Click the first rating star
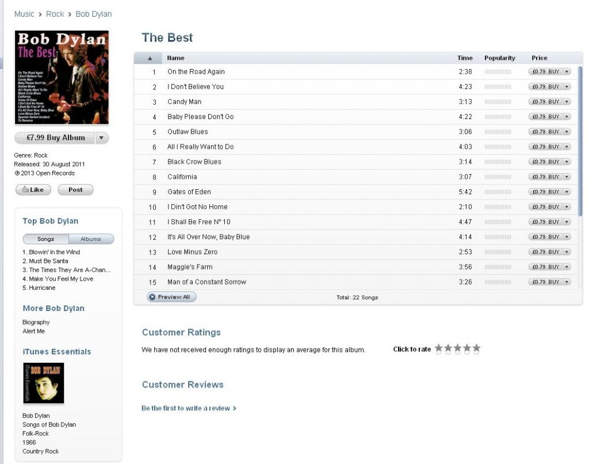Screen dimensions: 589x464 tap(438, 348)
